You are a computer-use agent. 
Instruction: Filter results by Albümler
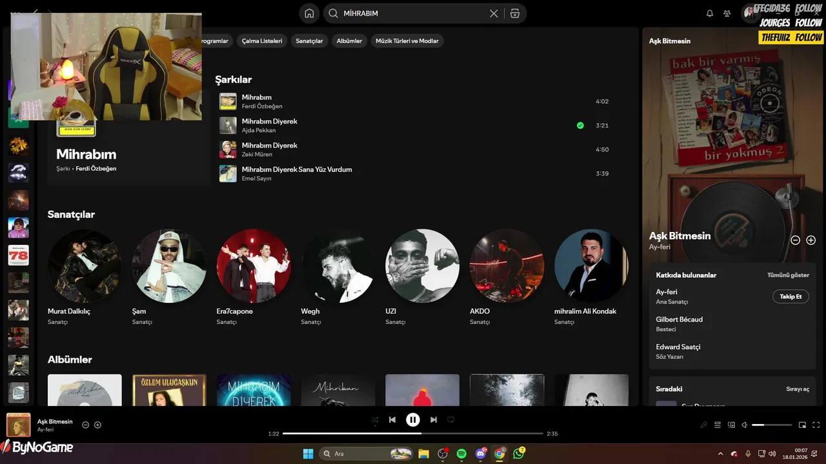click(349, 41)
